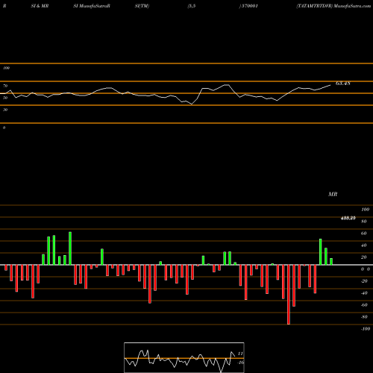Click the SI MunafaSutraR header text
Viewport: 373px width, 373px height.
click(92, 6)
